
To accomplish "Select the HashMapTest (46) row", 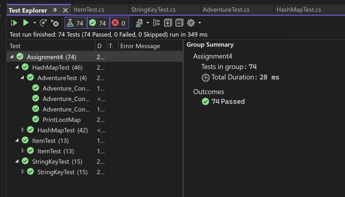I will (x=94, y=68).
